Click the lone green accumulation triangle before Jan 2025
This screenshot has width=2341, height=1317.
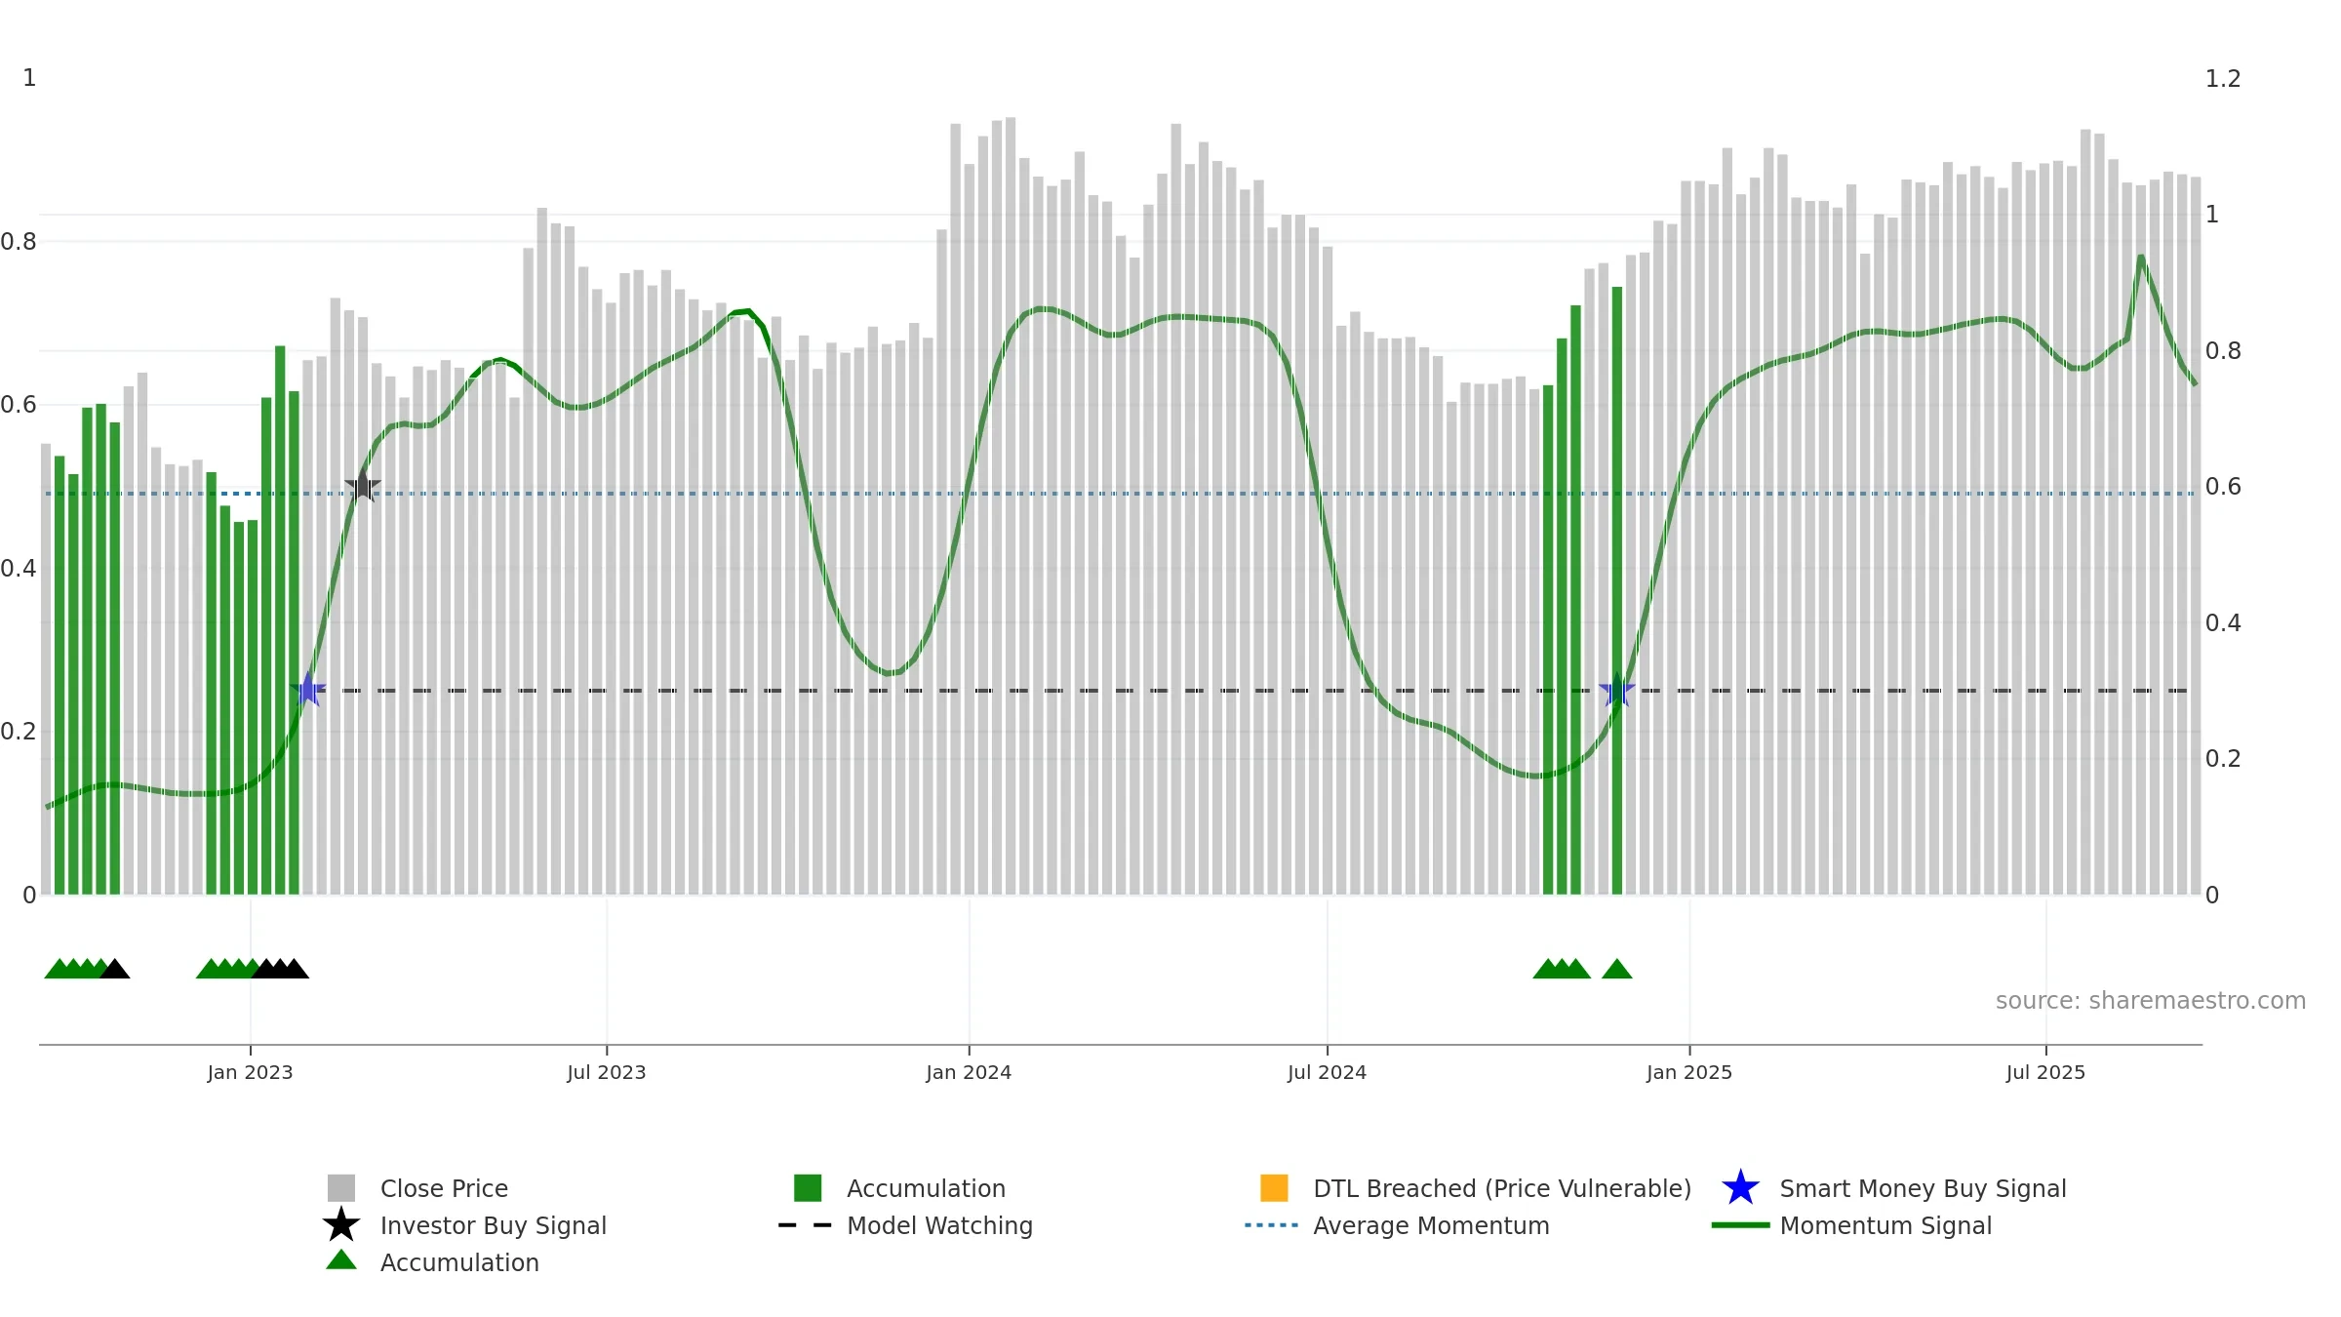[x=1616, y=969]
